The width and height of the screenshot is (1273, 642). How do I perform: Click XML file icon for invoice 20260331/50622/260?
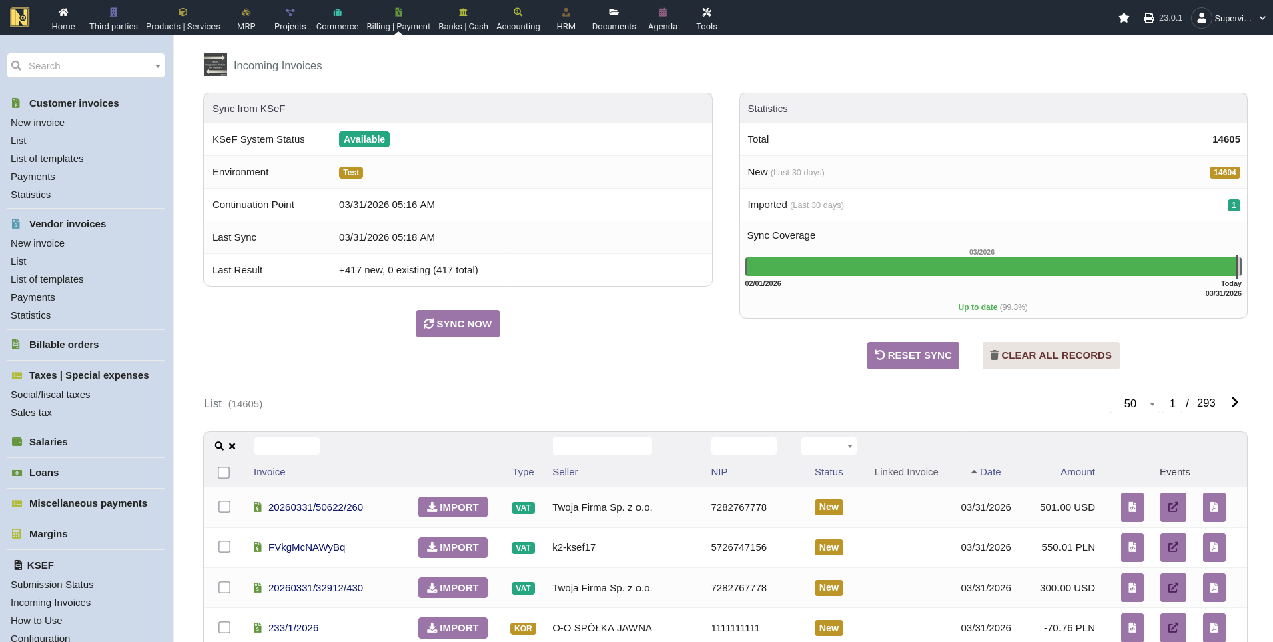point(1132,507)
